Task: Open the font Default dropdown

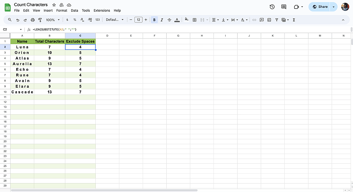Action: pyautogui.click(x=115, y=20)
